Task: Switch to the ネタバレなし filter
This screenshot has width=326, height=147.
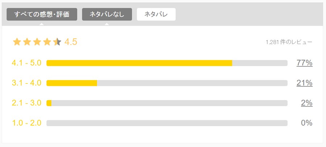Action: click(107, 14)
